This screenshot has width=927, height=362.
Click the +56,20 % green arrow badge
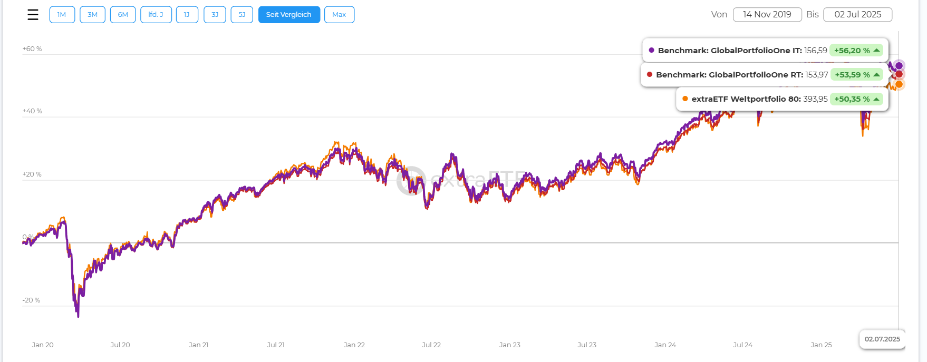pos(856,51)
